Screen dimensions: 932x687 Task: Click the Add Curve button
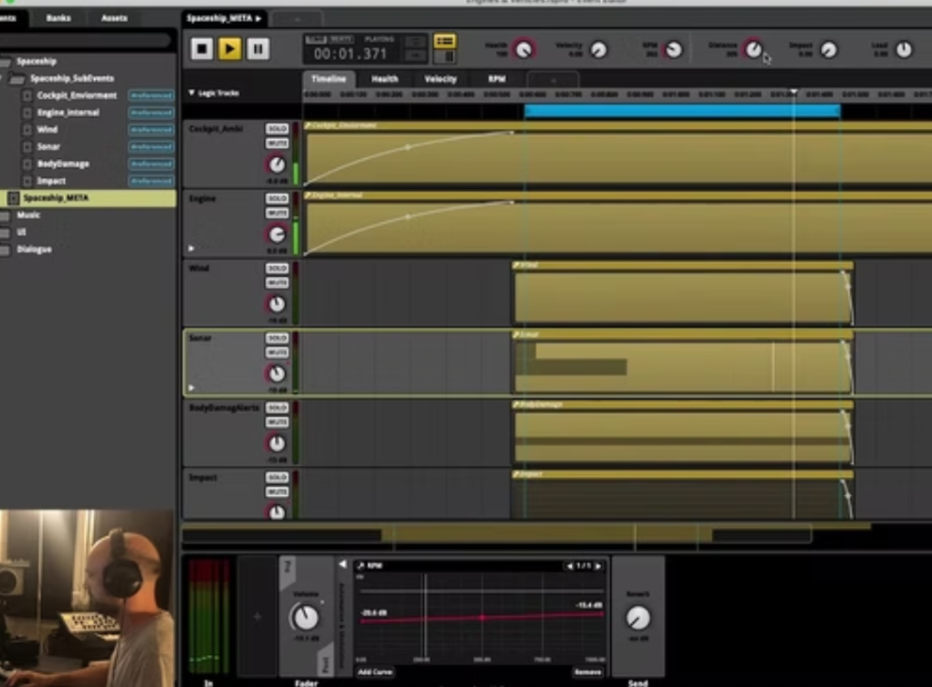point(375,672)
